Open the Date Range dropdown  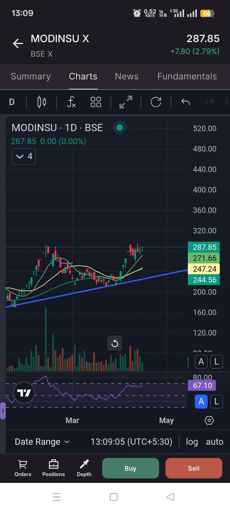[42, 442]
